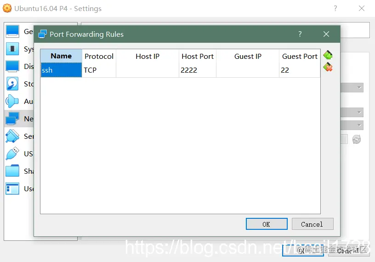
Task: Click OK in the Port Forwarding Rules dialog
Action: [x=267, y=224]
